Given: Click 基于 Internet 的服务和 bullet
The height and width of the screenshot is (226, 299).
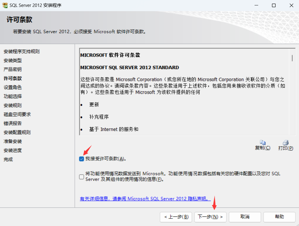Looking at the screenshot, I should (114, 129).
